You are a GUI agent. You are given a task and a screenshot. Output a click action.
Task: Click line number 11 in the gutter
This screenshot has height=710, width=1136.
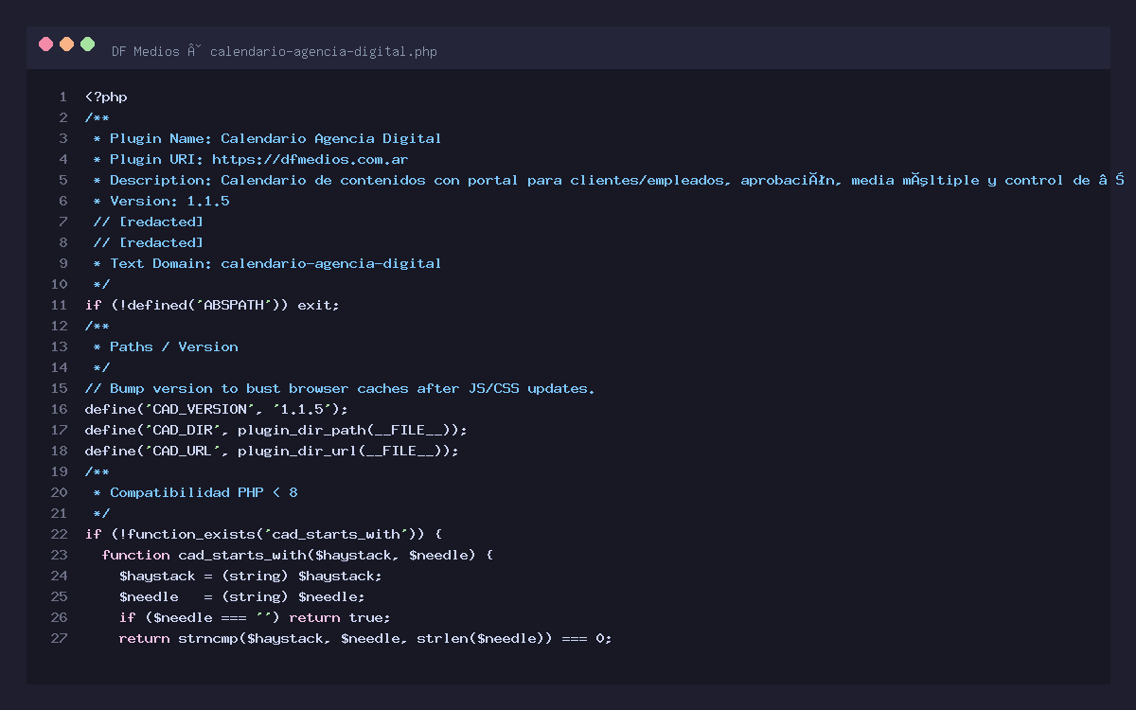click(x=59, y=305)
